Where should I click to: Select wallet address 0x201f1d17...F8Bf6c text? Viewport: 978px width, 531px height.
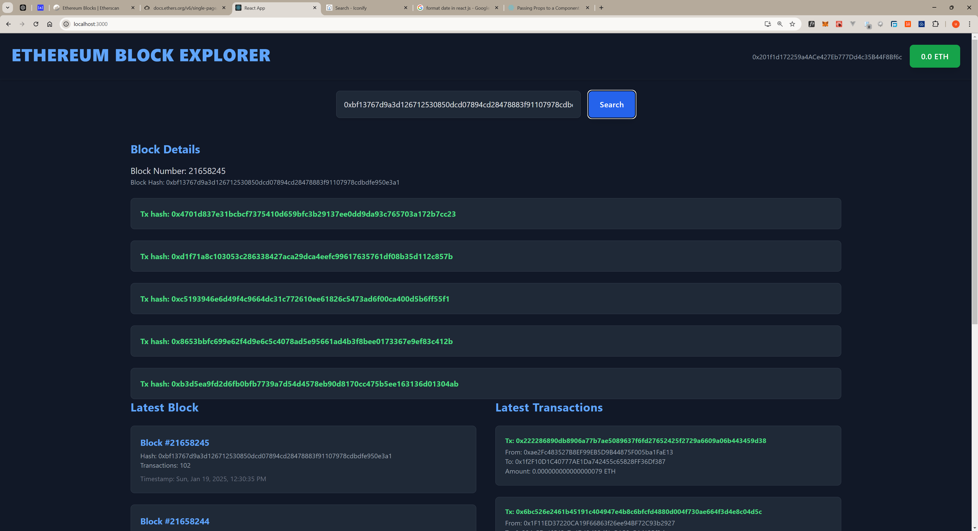(827, 57)
